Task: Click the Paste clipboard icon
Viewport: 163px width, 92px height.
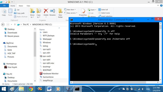Action: click(x=10, y=11)
